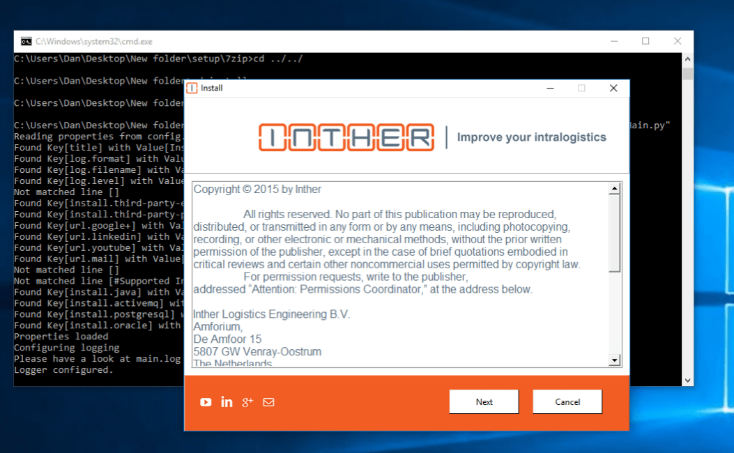Click the 'Install' window title text

point(212,88)
